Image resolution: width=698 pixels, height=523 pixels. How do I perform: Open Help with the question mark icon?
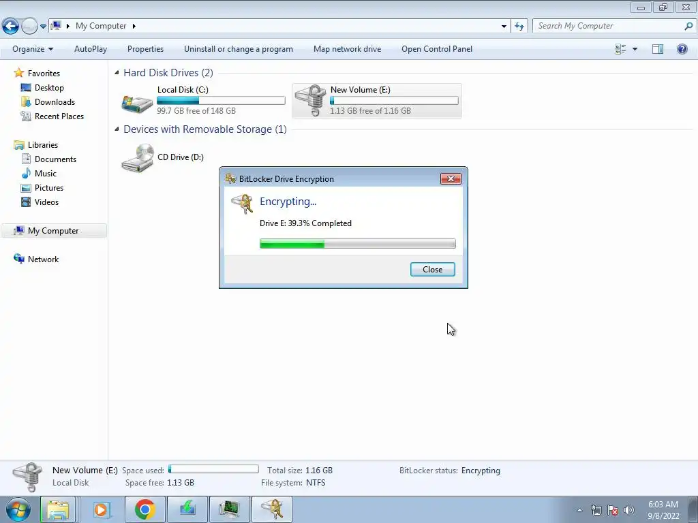682,49
